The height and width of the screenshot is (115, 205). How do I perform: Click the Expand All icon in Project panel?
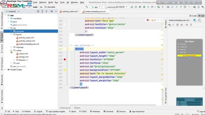click(42, 11)
